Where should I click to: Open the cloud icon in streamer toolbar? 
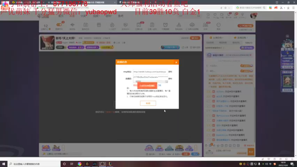(x=192, y=25)
